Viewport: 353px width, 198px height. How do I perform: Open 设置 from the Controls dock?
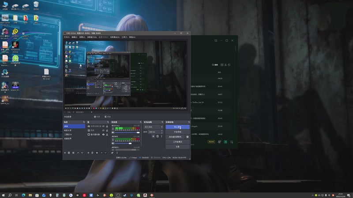point(178,147)
